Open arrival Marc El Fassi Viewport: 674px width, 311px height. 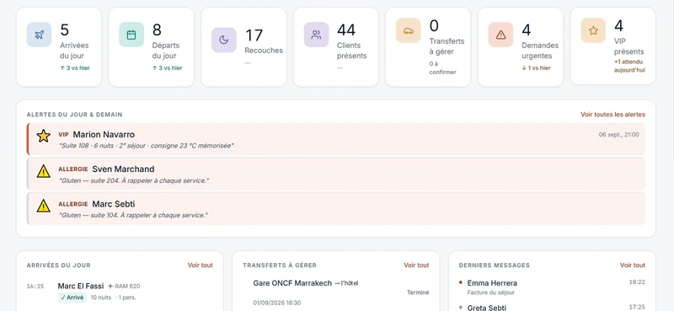(x=81, y=286)
